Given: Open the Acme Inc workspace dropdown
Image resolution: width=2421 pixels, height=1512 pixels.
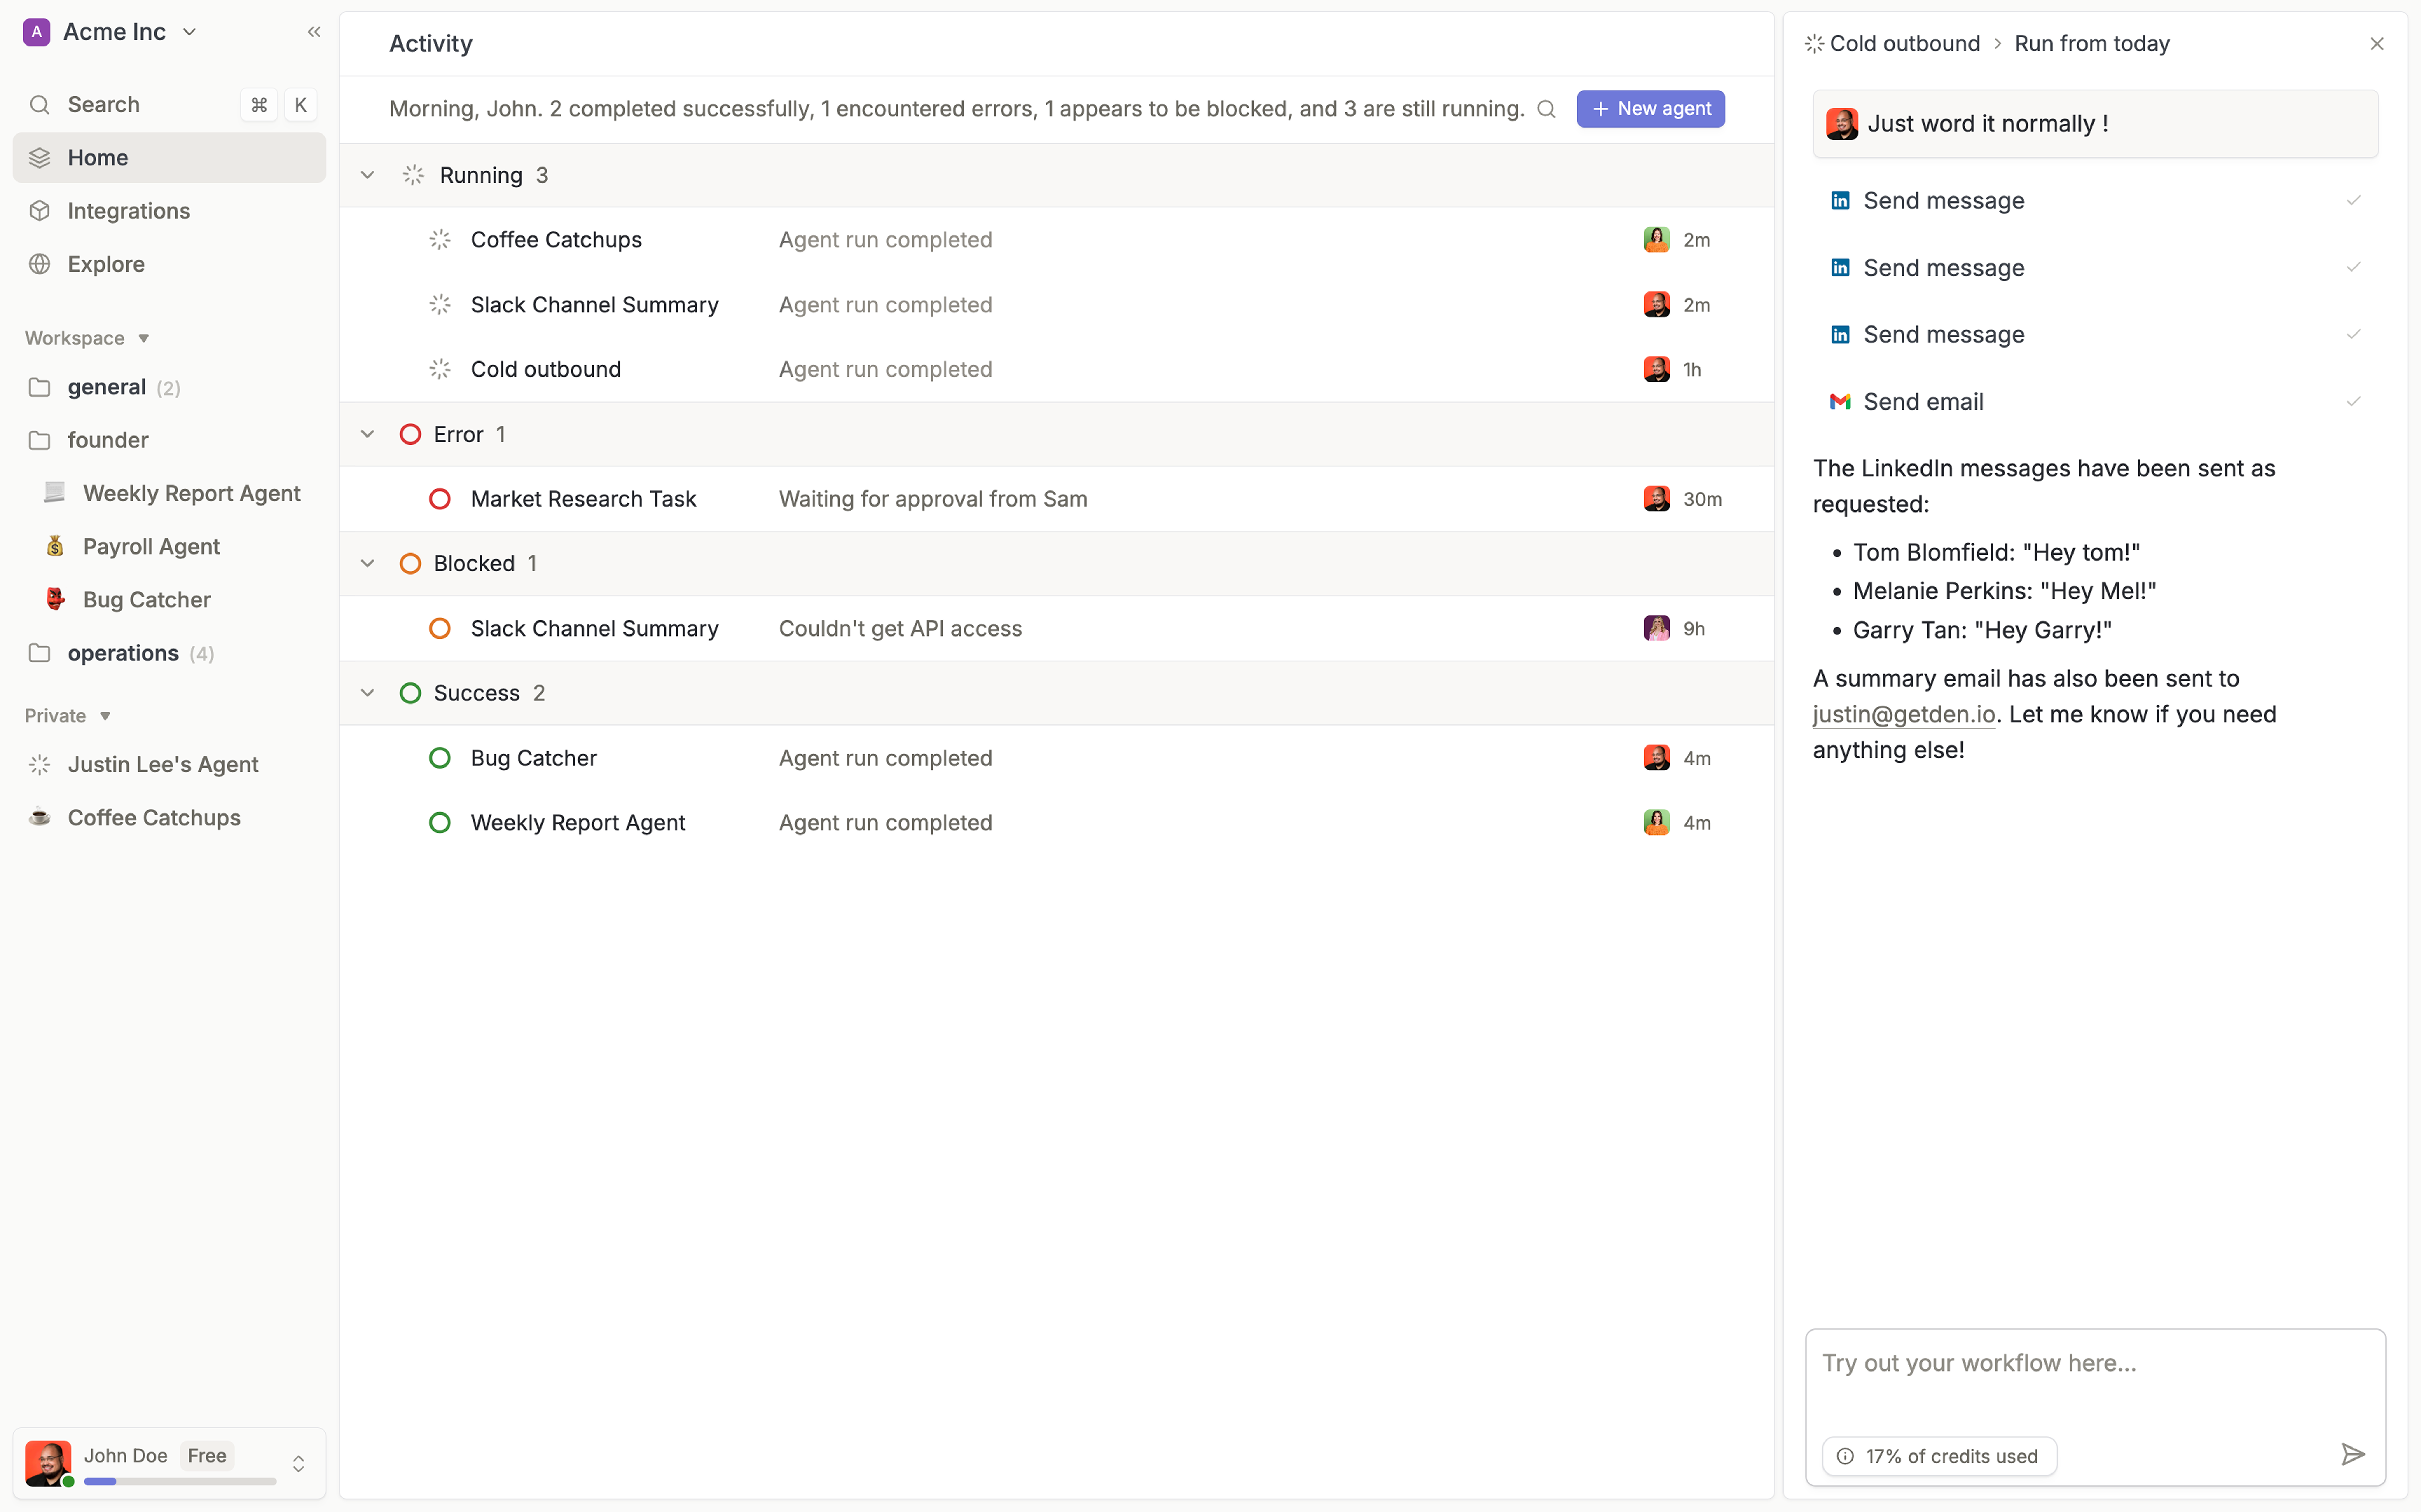Looking at the screenshot, I should pyautogui.click(x=190, y=31).
